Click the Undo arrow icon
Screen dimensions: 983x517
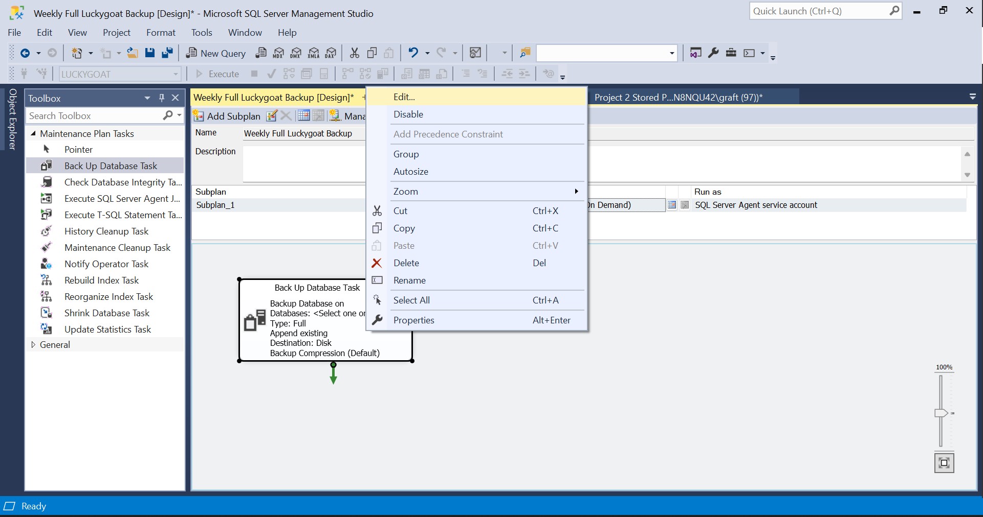(413, 53)
